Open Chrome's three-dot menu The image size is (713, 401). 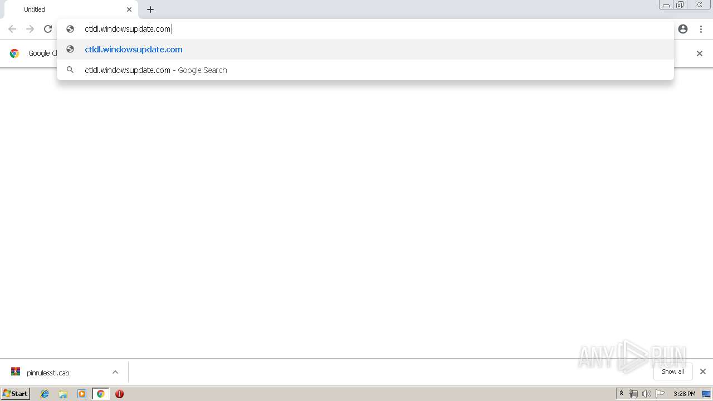coord(701,29)
